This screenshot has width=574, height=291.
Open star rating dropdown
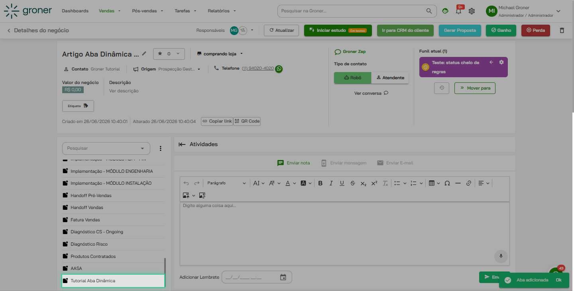[x=169, y=54]
